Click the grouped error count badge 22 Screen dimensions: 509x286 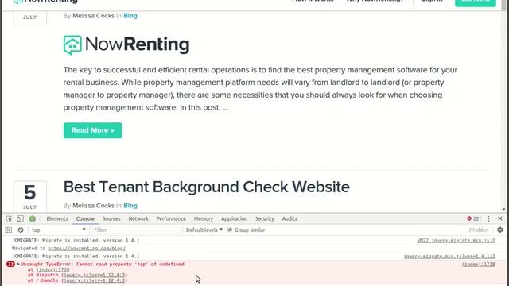pyautogui.click(x=10, y=265)
